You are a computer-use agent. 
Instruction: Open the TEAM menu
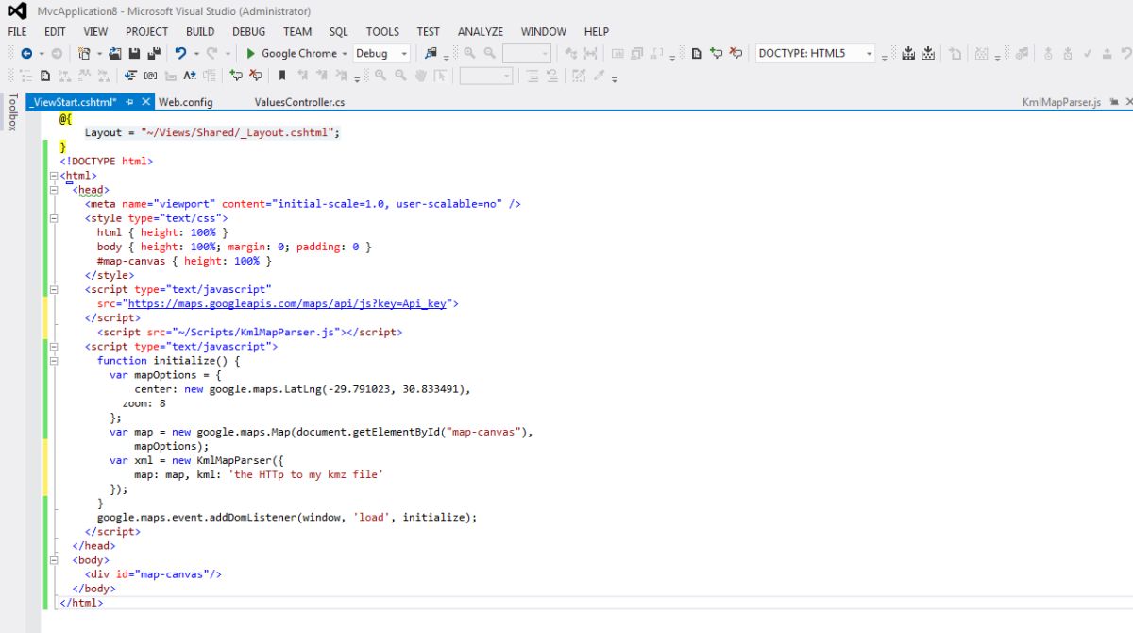[x=297, y=31]
